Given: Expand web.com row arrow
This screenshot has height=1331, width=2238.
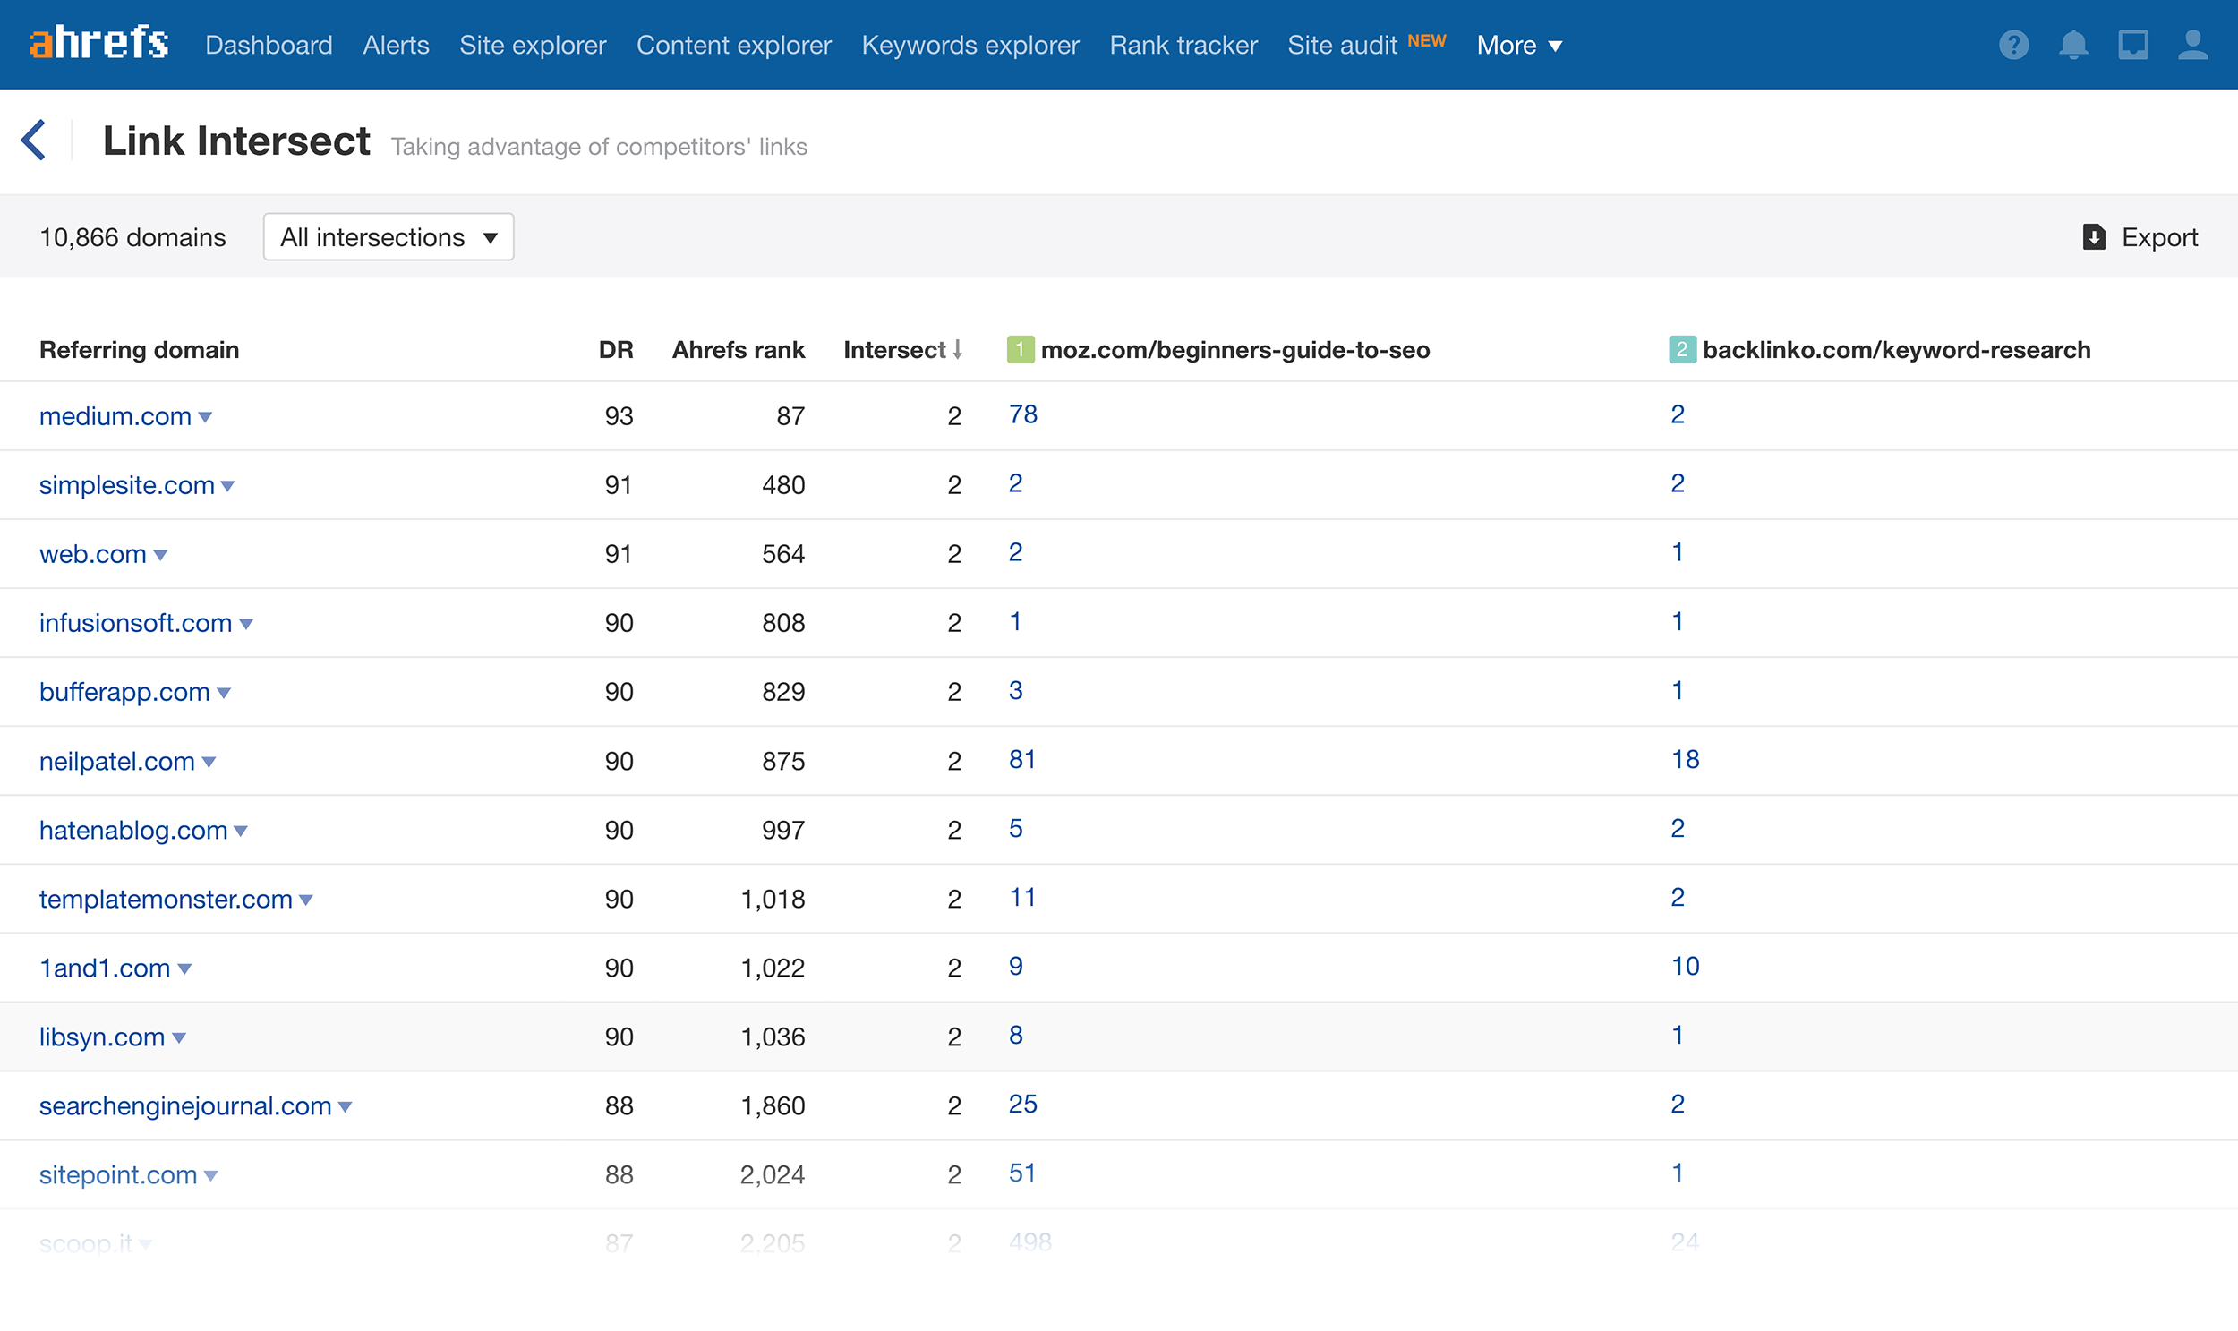Looking at the screenshot, I should 160,555.
